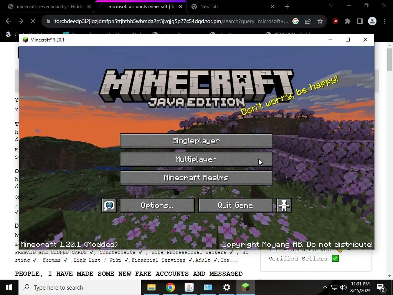Open Minecraft Realms

[196, 178]
